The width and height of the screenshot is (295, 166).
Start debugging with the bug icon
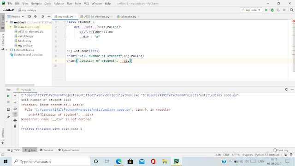(272, 10)
